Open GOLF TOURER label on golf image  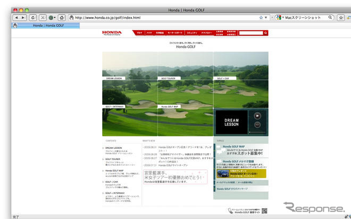pyautogui.click(x=169, y=78)
